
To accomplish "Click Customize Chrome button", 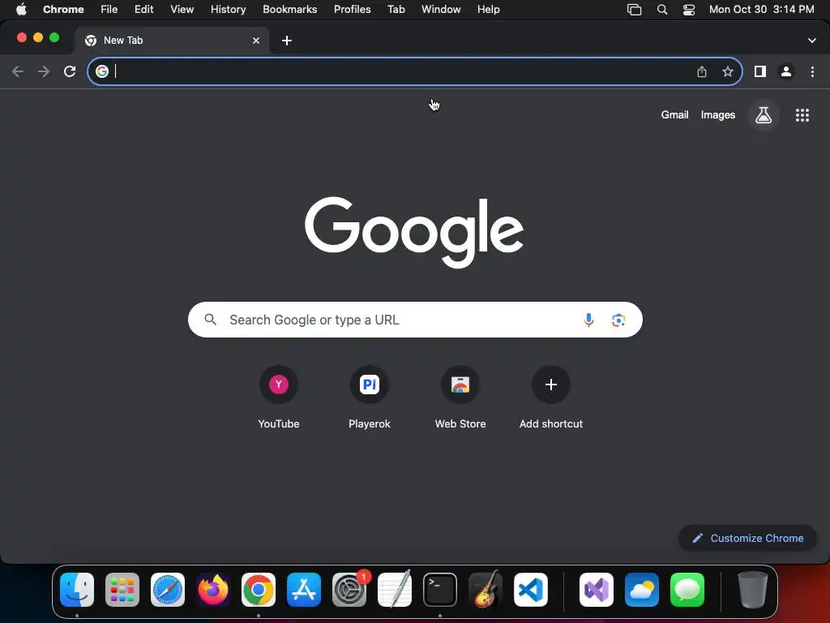I will click(748, 539).
